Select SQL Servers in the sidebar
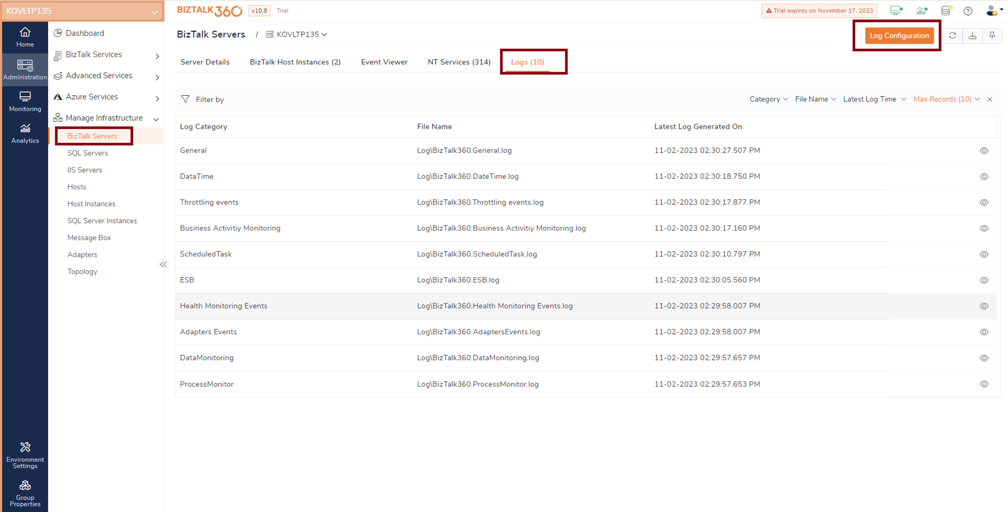The image size is (1008, 512). [x=87, y=153]
